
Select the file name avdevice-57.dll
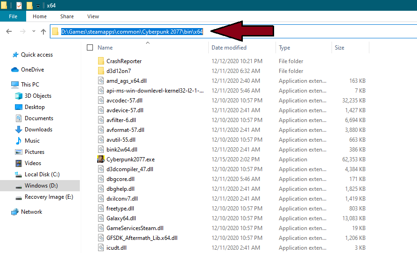click(x=125, y=110)
